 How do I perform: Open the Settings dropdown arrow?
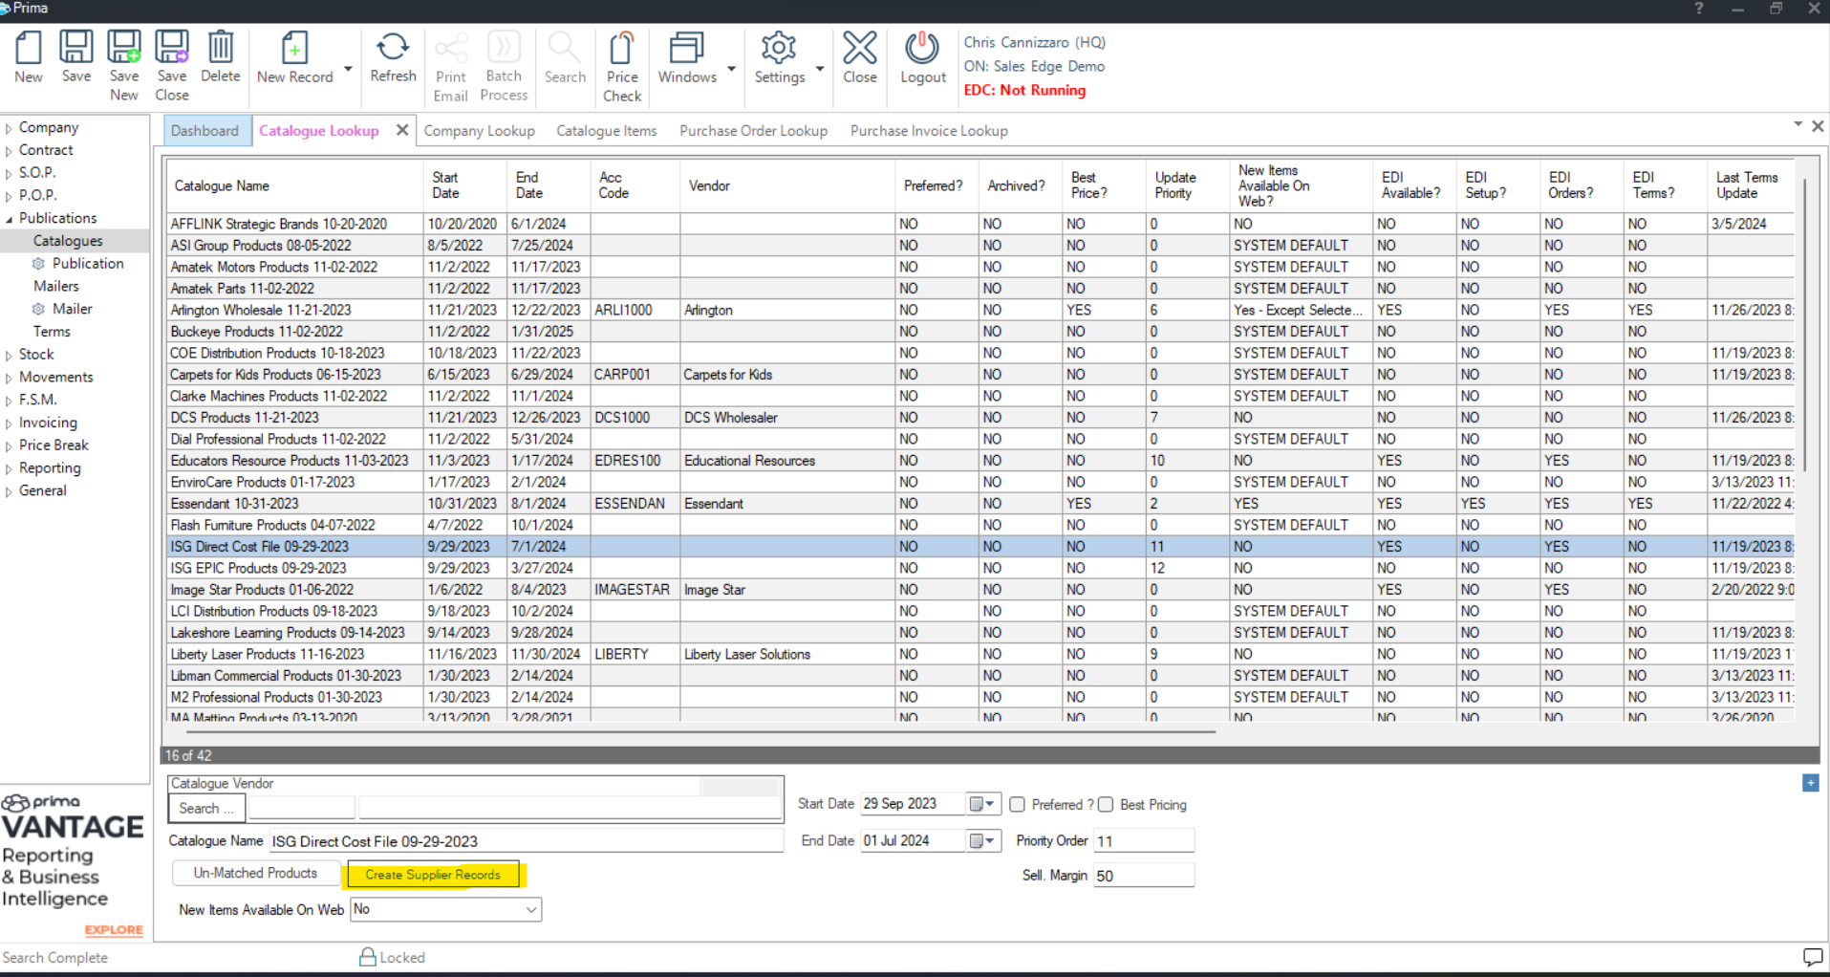tap(820, 69)
